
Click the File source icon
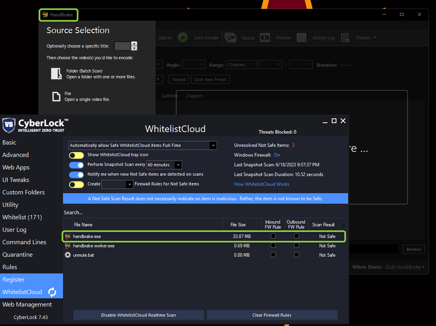56,96
